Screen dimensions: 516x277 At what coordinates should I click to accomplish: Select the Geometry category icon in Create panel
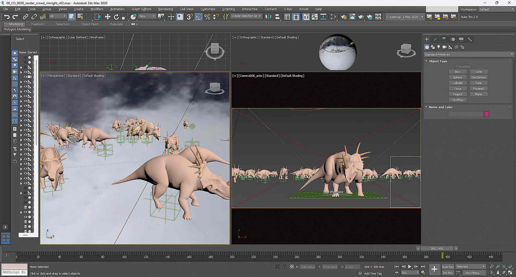pyautogui.click(x=427, y=47)
